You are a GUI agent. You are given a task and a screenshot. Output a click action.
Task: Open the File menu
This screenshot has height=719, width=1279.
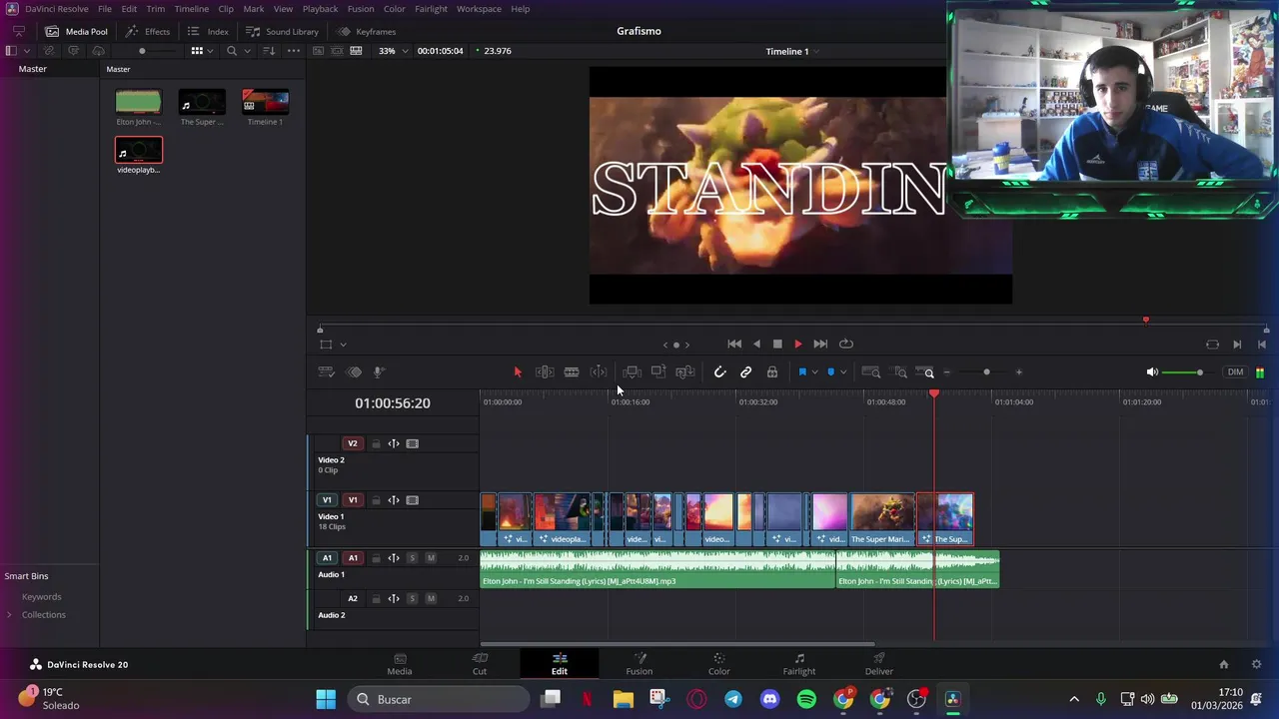click(x=105, y=9)
